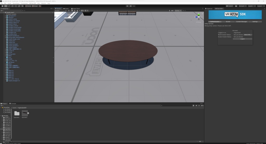This screenshot has height=144, width=266.
Task: Toggle hidden packages visibility in Project
Action: tap(202, 106)
